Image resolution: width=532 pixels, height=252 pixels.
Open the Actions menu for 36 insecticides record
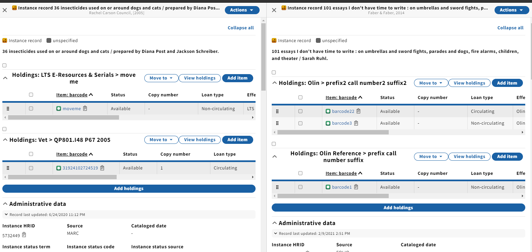[x=242, y=10]
